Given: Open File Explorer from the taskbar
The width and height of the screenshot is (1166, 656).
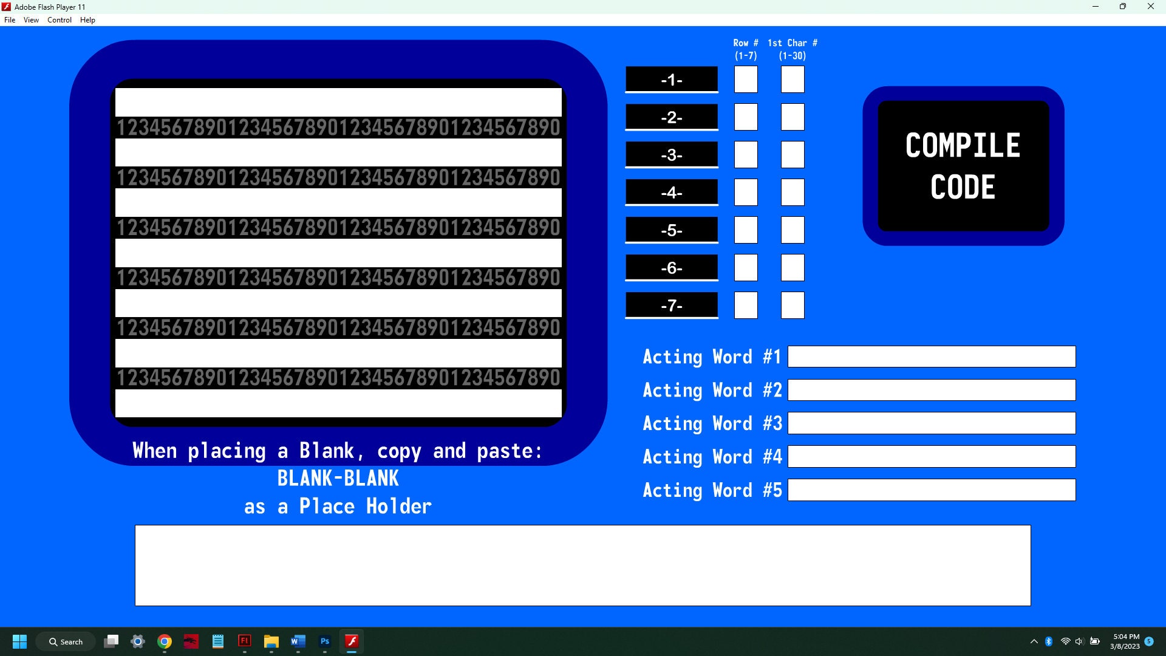Looking at the screenshot, I should pos(271,641).
